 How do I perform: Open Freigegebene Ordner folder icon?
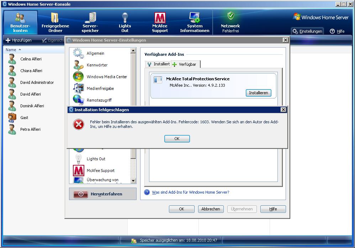55,18
